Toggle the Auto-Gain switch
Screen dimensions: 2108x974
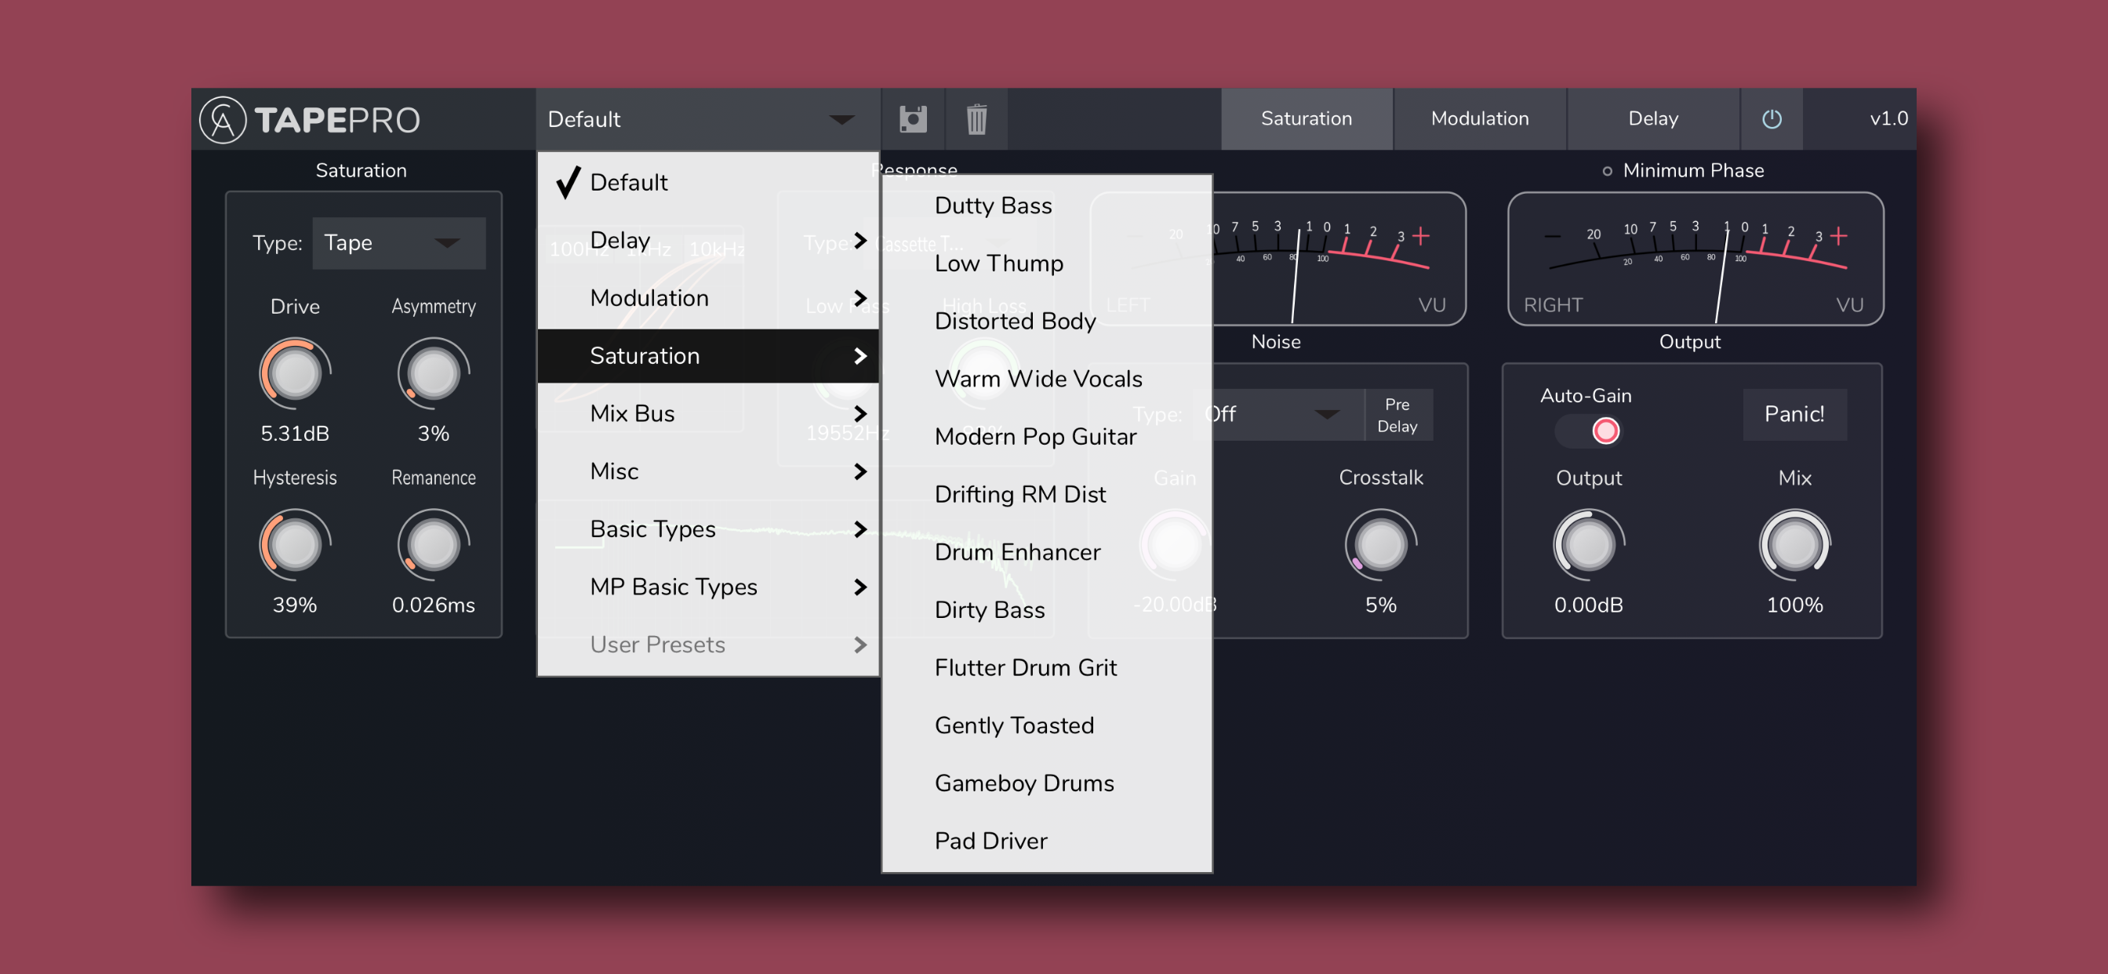(x=1588, y=431)
